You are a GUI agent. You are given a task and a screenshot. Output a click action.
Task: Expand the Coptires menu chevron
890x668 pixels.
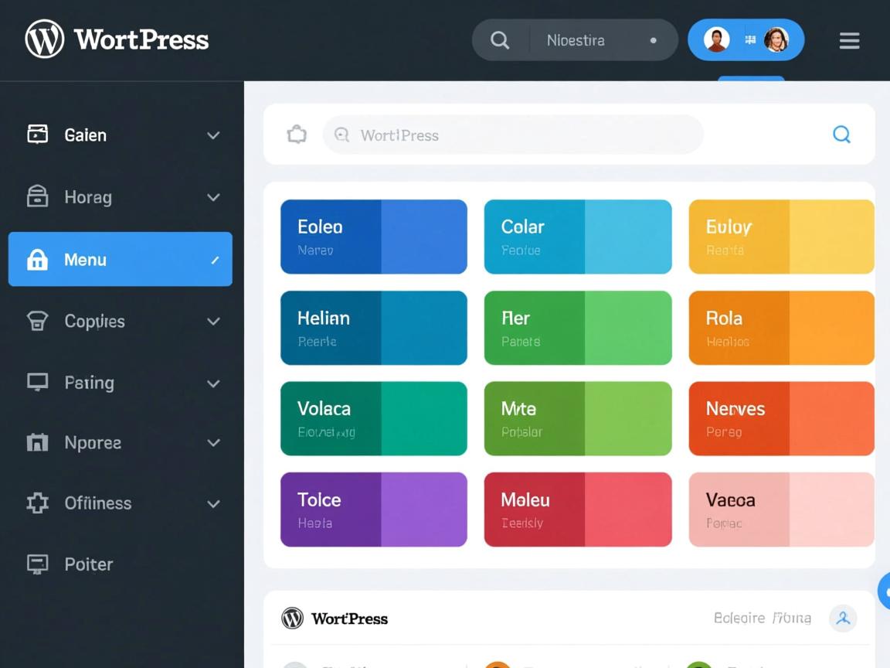click(x=213, y=322)
